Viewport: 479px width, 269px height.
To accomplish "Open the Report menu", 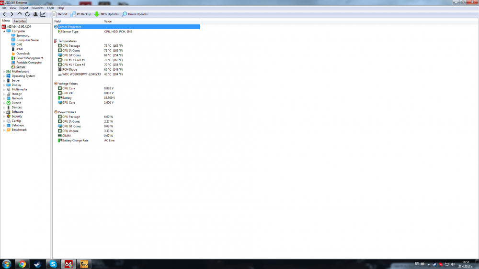I will [x=23, y=8].
